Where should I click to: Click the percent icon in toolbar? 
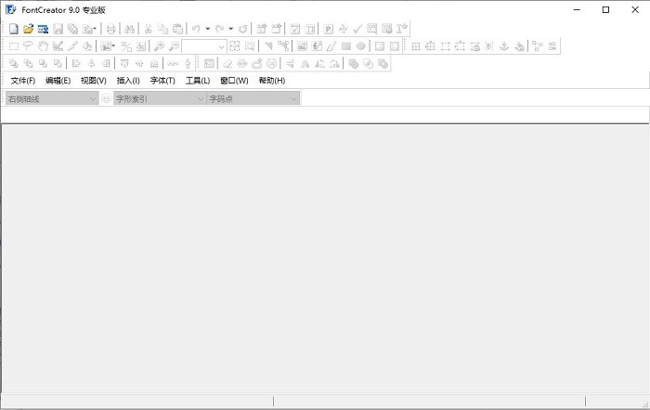(x=126, y=46)
